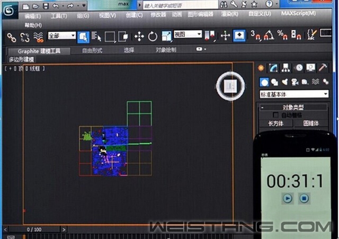Select the Cameras category icon
The image size is (339, 239).
tap(295, 82)
